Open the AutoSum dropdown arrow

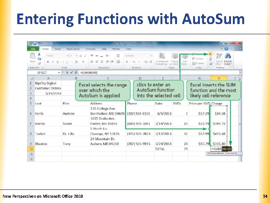coord(213,54)
